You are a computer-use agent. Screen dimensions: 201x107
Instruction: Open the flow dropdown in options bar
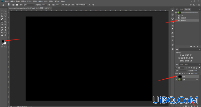(60, 5)
